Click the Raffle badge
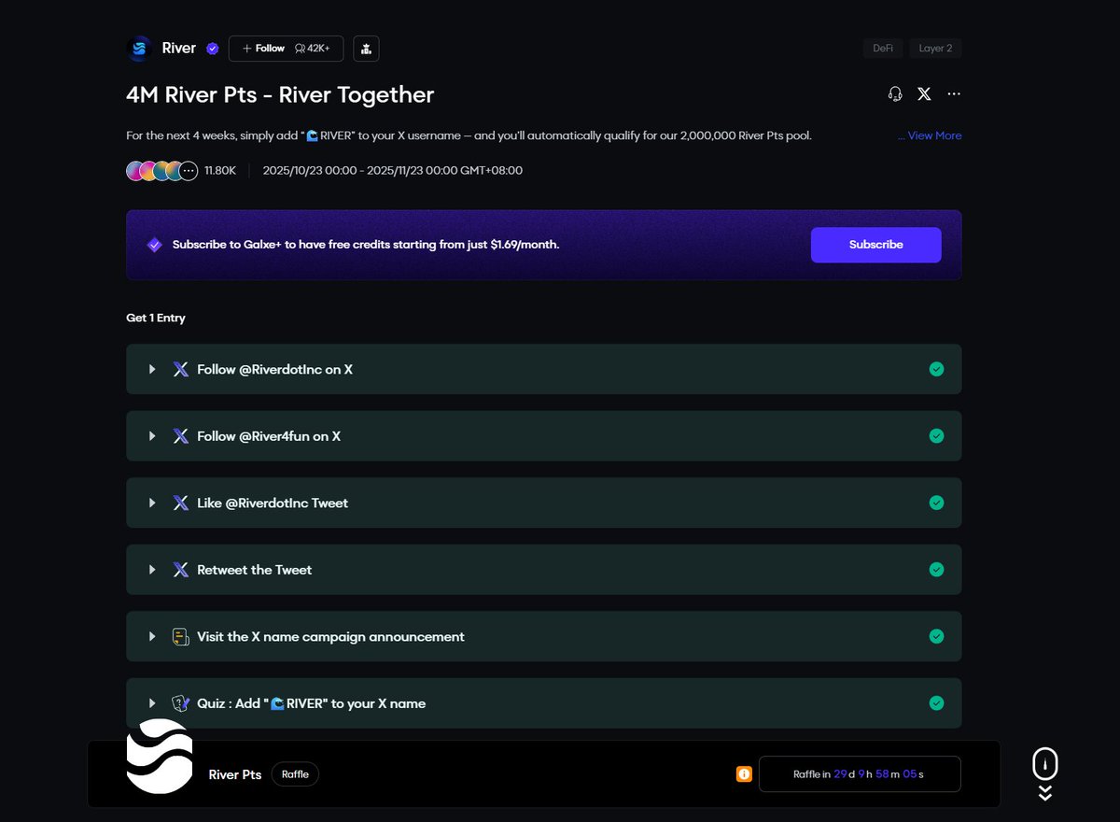The image size is (1120, 822). pyautogui.click(x=295, y=774)
